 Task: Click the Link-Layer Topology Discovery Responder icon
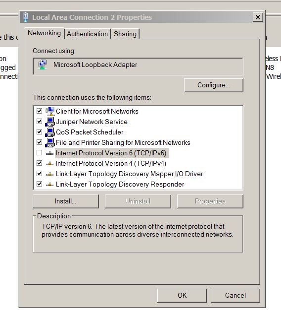[49, 185]
